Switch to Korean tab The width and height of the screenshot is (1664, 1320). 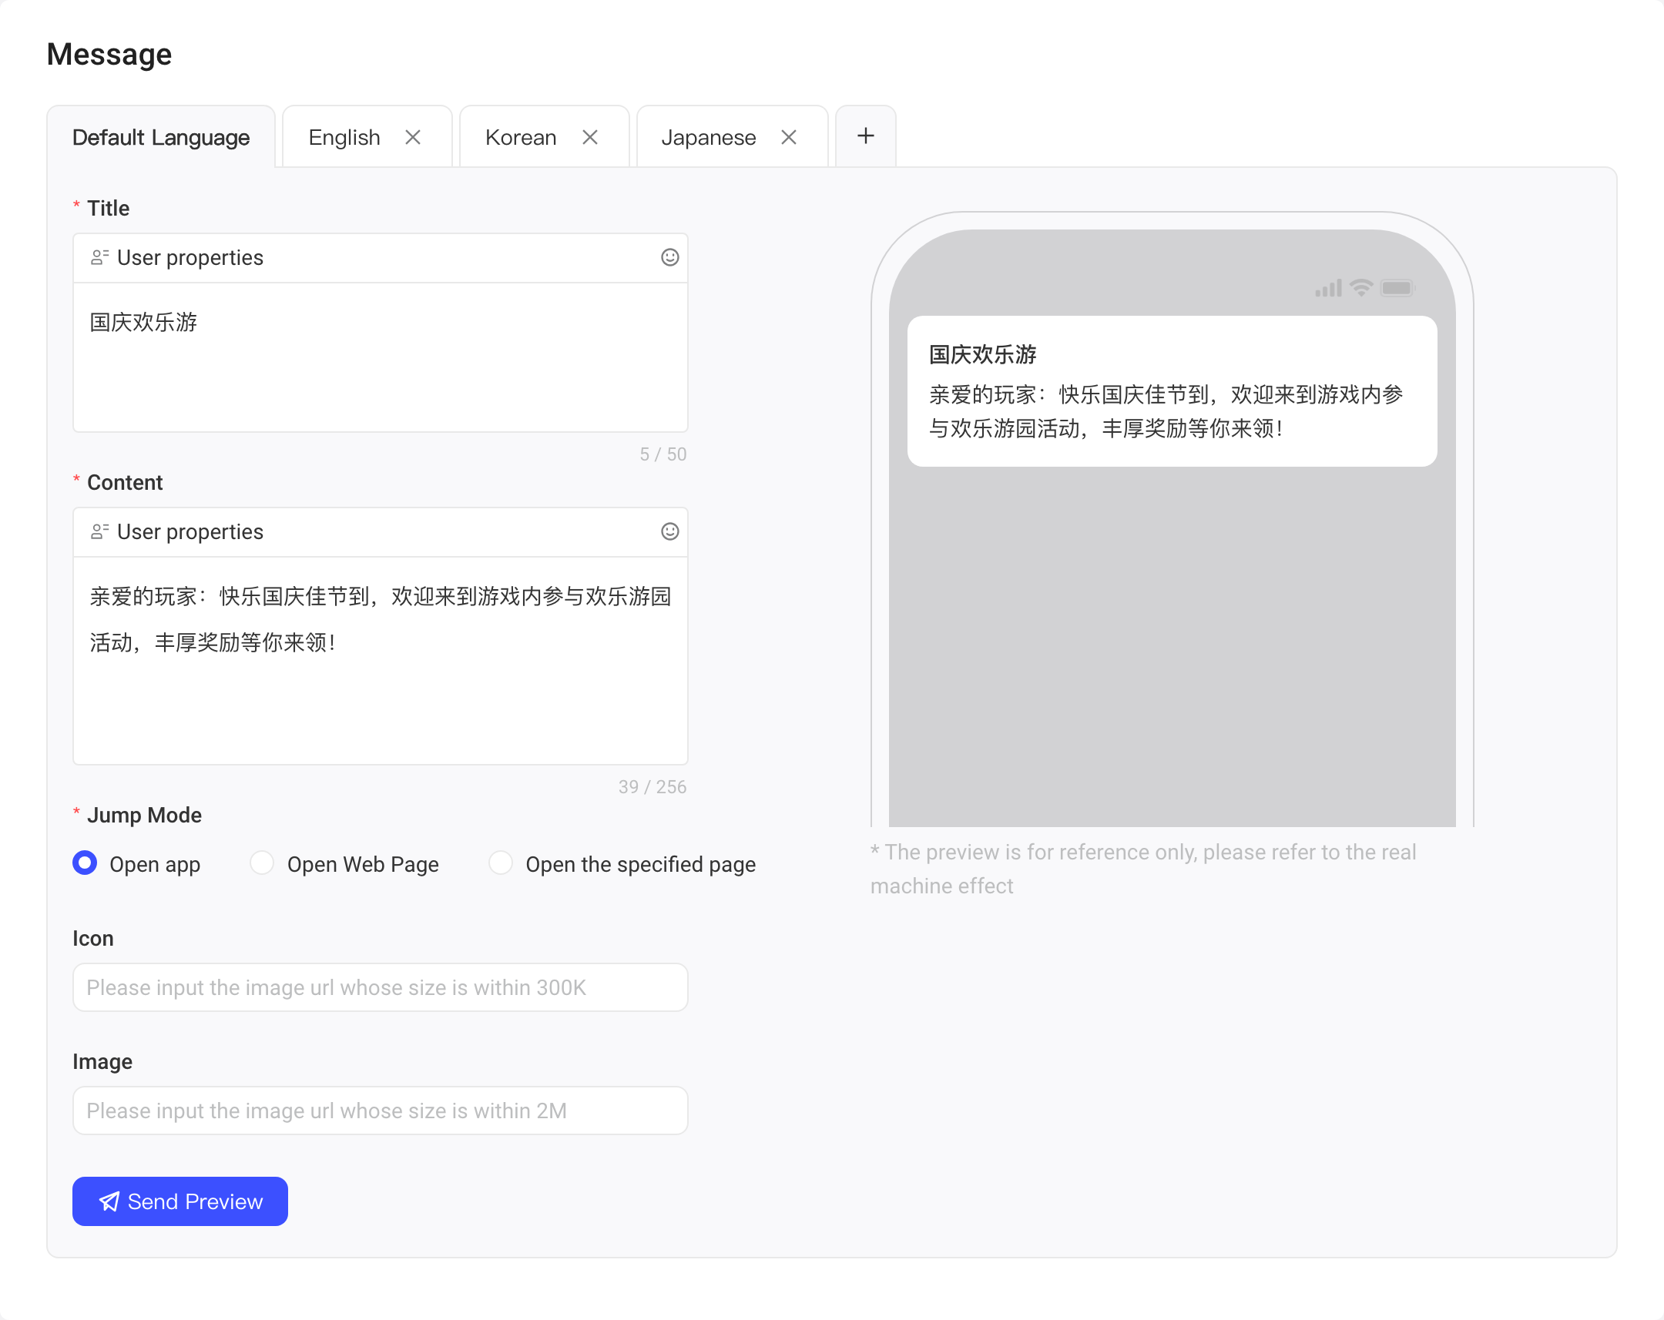(x=520, y=137)
